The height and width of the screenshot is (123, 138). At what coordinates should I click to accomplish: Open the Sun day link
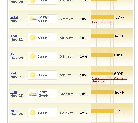point(14,92)
